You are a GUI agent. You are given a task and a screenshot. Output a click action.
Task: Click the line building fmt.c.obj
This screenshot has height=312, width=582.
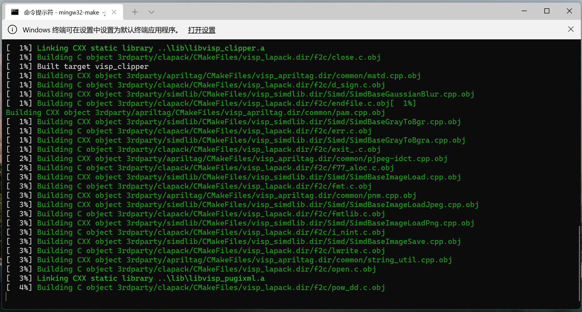(x=189, y=186)
